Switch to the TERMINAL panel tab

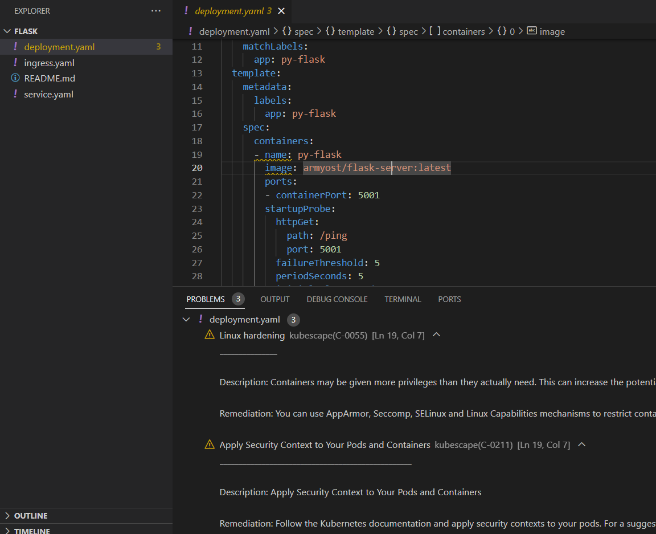click(x=403, y=299)
